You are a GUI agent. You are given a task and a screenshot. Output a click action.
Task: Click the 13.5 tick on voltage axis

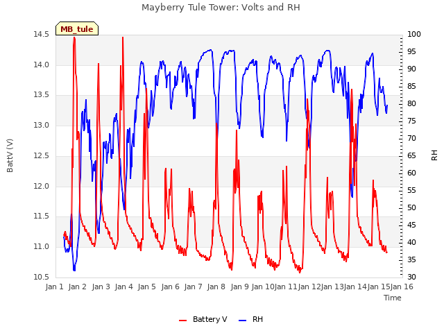41,95
